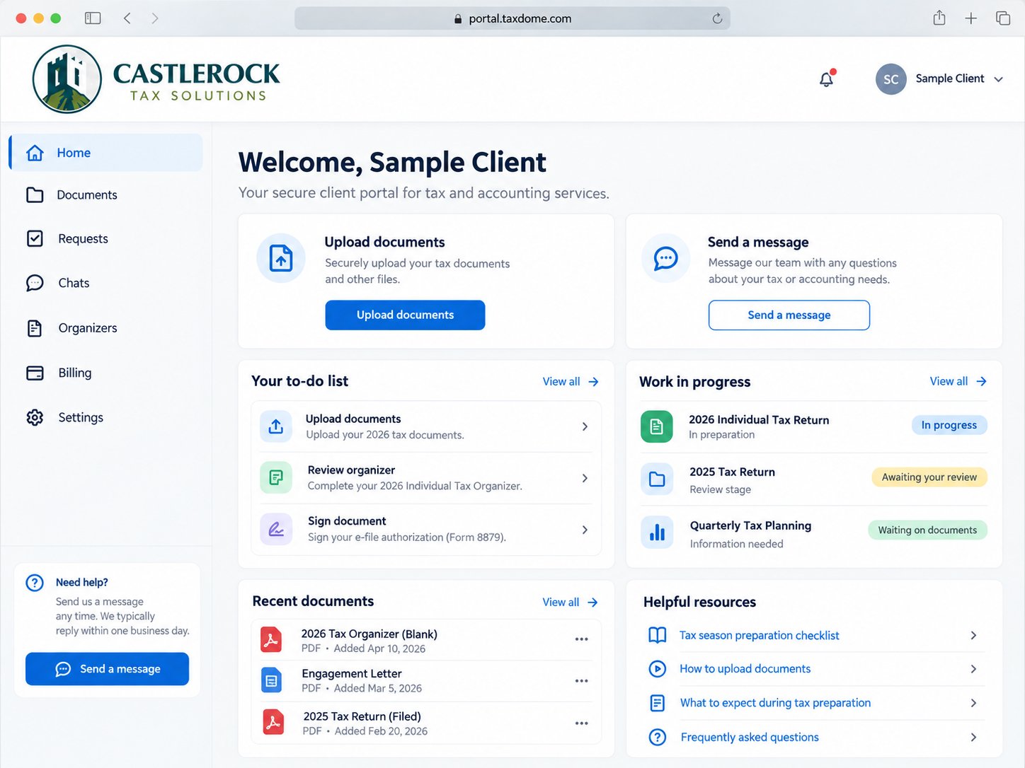
Task: Click the blue Upload documents button
Action: coord(405,315)
